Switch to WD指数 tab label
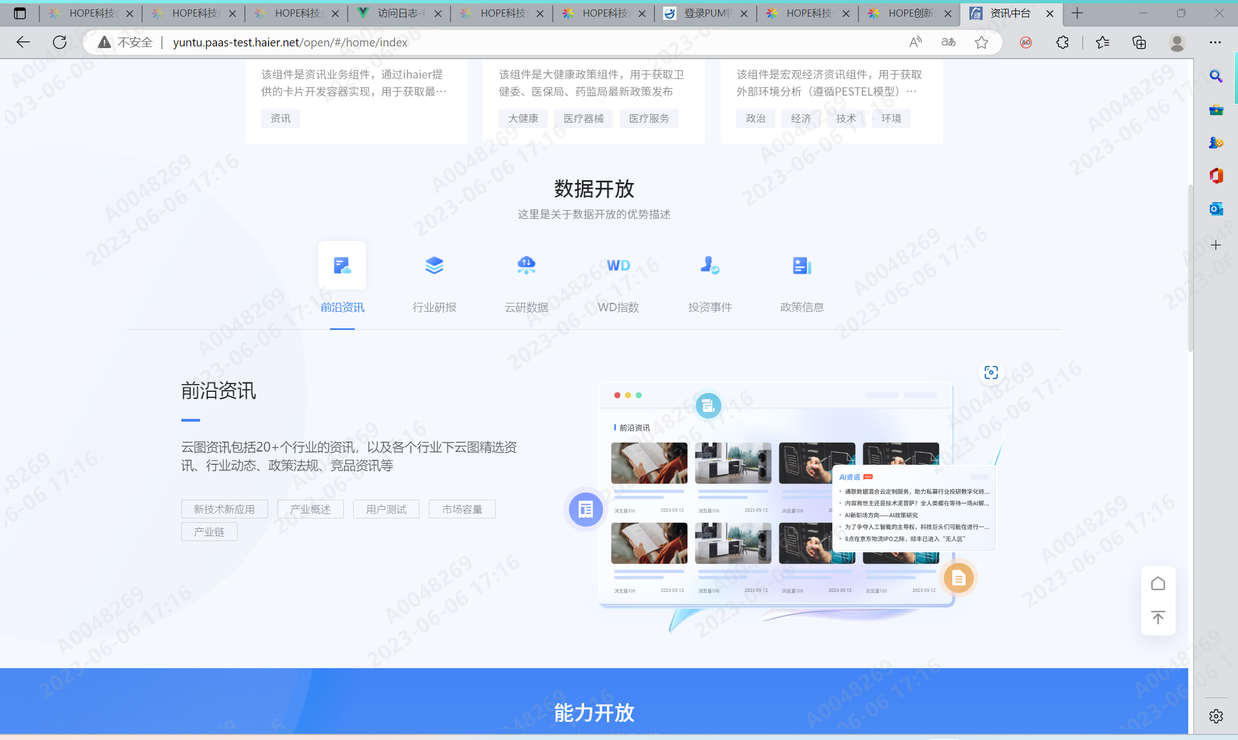Screen dimensions: 1238x740 click(618, 307)
